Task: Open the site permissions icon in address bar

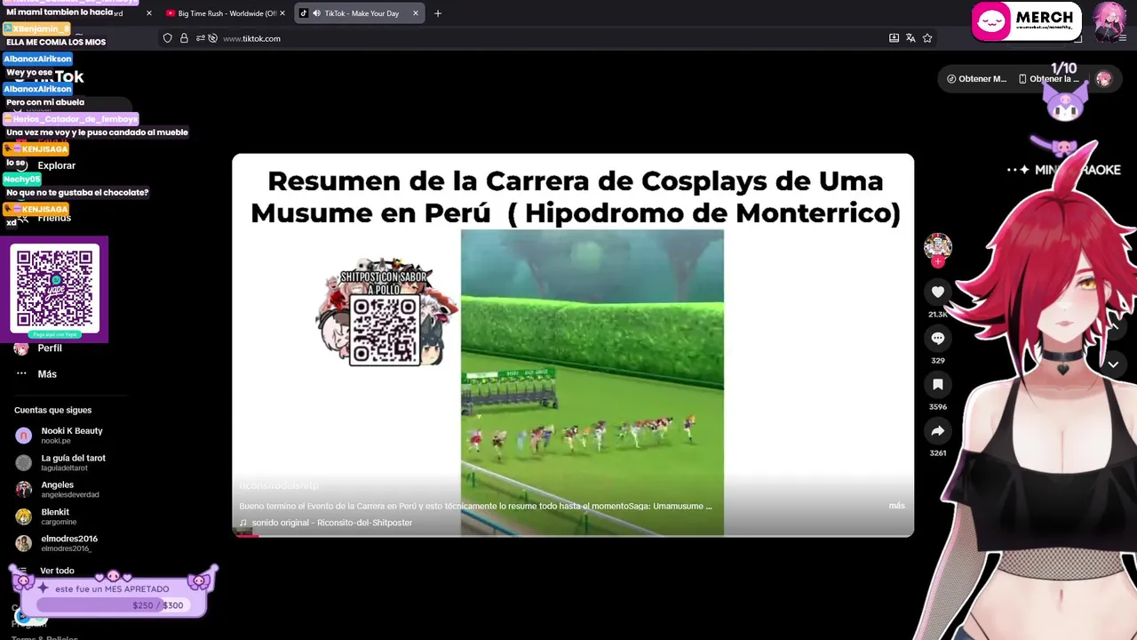Action: coord(200,38)
